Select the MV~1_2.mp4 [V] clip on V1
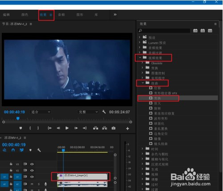Viewport: 223px width, 191px height. (x=82, y=177)
